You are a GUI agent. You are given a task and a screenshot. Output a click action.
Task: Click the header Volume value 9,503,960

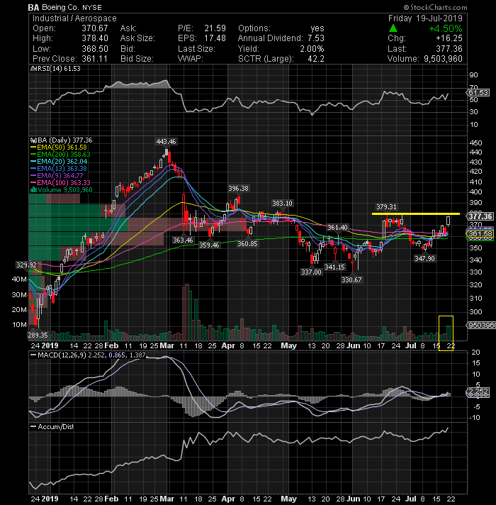[443, 59]
